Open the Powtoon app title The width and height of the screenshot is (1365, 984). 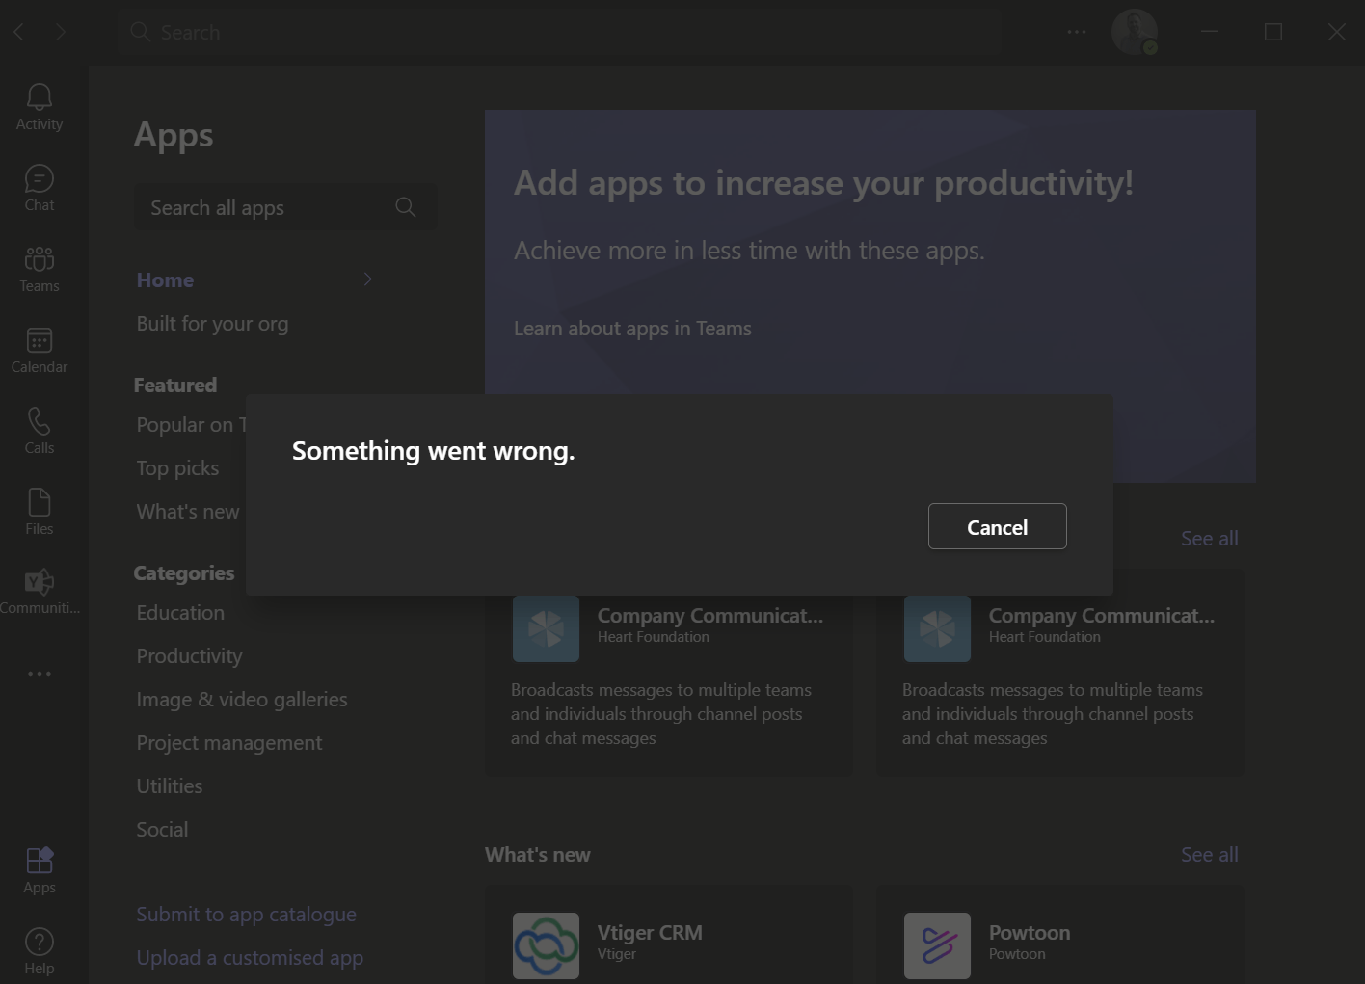(x=1030, y=933)
